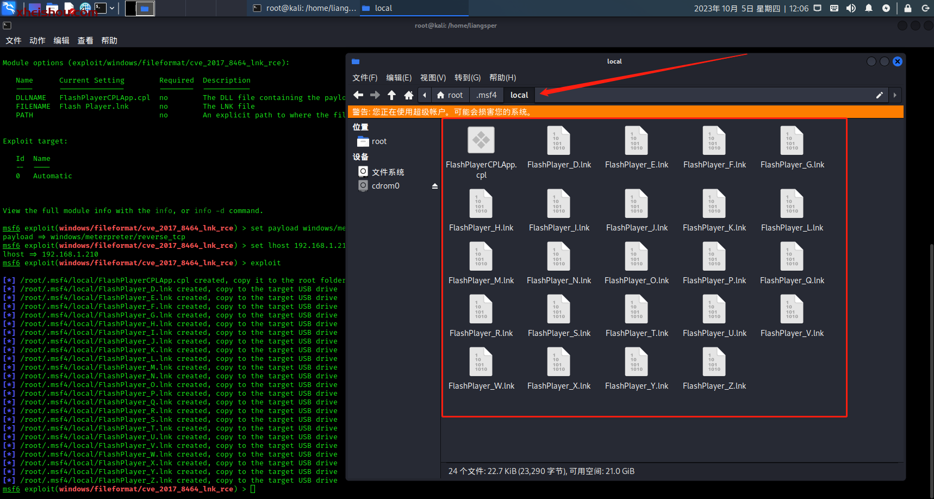Select the FlashPlayer_Z.lnk file

click(x=714, y=369)
